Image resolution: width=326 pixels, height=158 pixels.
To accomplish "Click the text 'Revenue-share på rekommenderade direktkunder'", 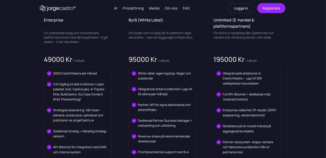I will pos(163,139).
